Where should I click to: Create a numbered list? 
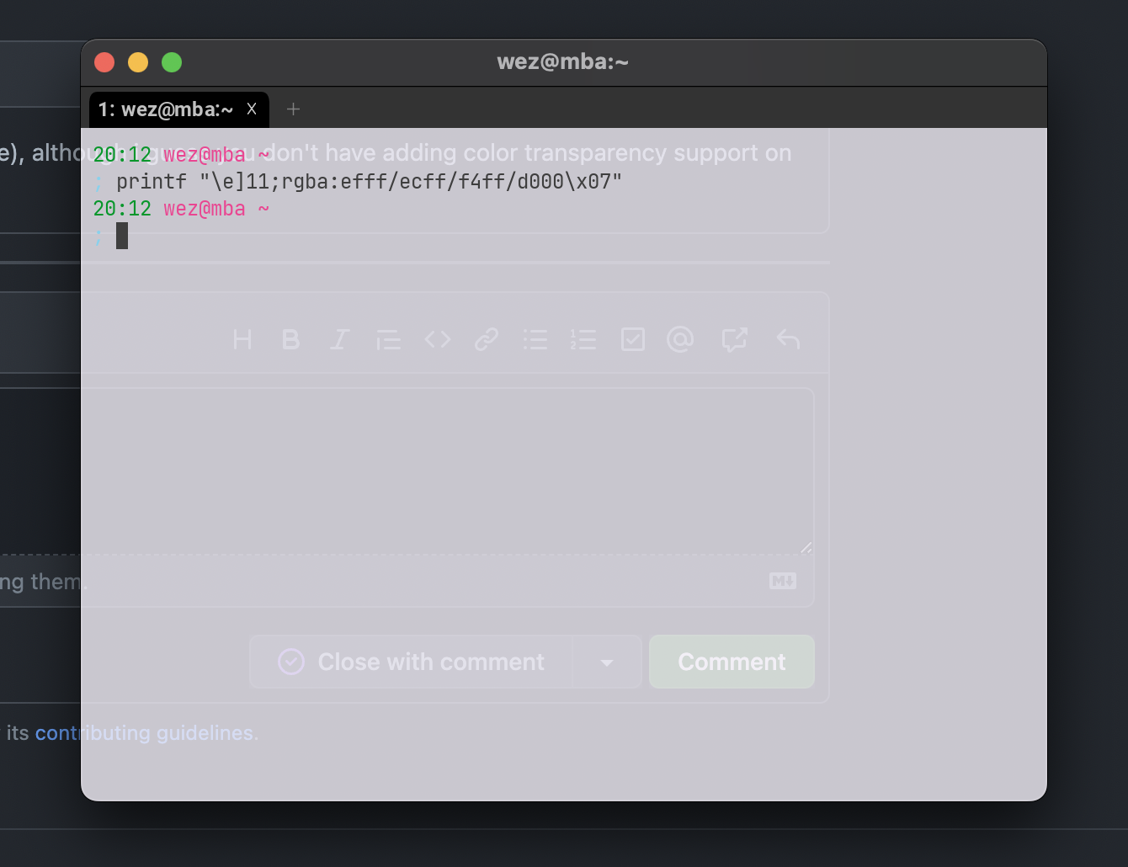583,339
